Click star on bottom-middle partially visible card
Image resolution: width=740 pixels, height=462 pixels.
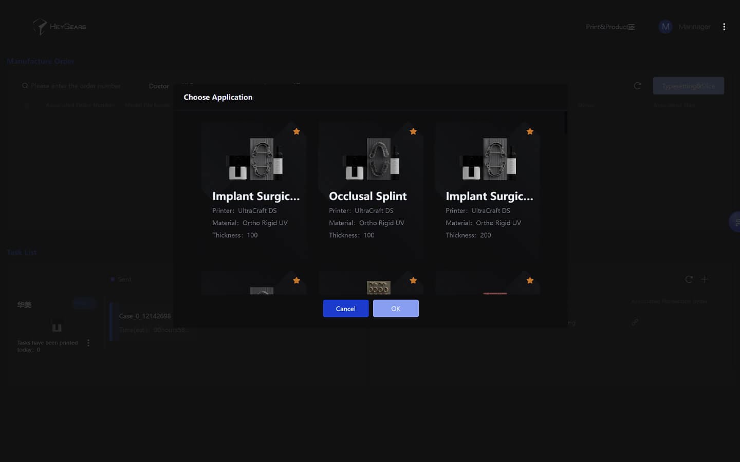point(413,280)
